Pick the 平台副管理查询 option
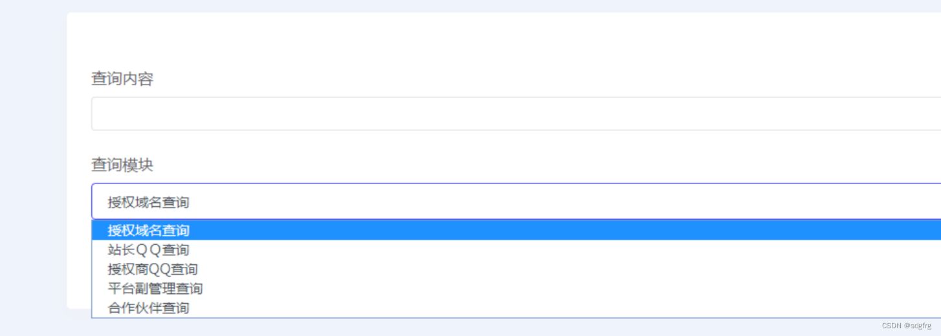 155,288
